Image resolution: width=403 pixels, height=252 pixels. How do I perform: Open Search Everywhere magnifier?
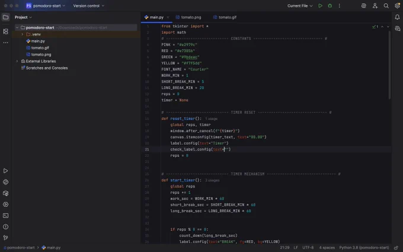[386, 6]
